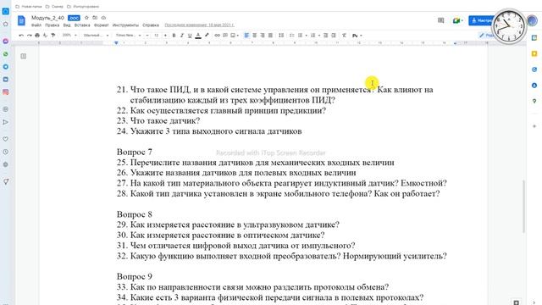542x305 pixels.
Task: Insert a link
Action: pos(217,36)
